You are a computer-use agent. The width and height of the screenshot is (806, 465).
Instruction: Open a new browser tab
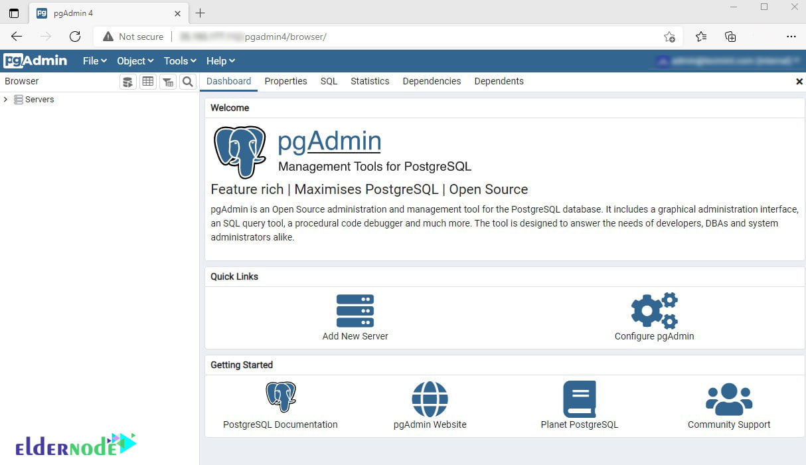[200, 13]
